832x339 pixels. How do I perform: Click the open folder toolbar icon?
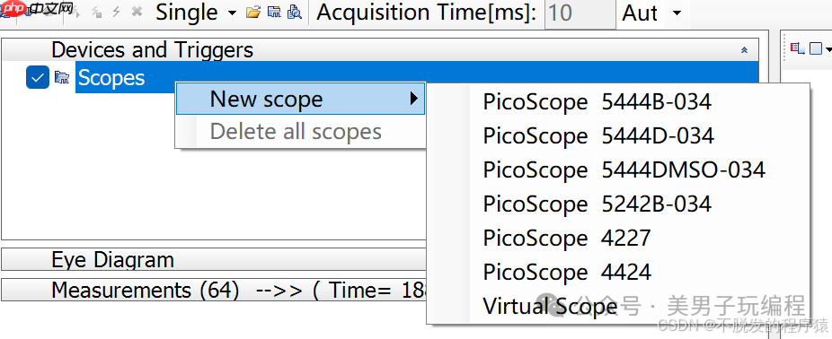pos(253,13)
